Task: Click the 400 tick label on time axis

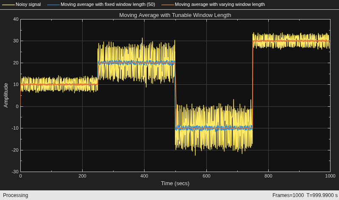Action: (x=144, y=176)
